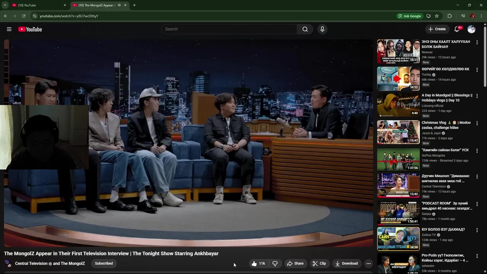Click the video title text below the player

click(x=111, y=253)
